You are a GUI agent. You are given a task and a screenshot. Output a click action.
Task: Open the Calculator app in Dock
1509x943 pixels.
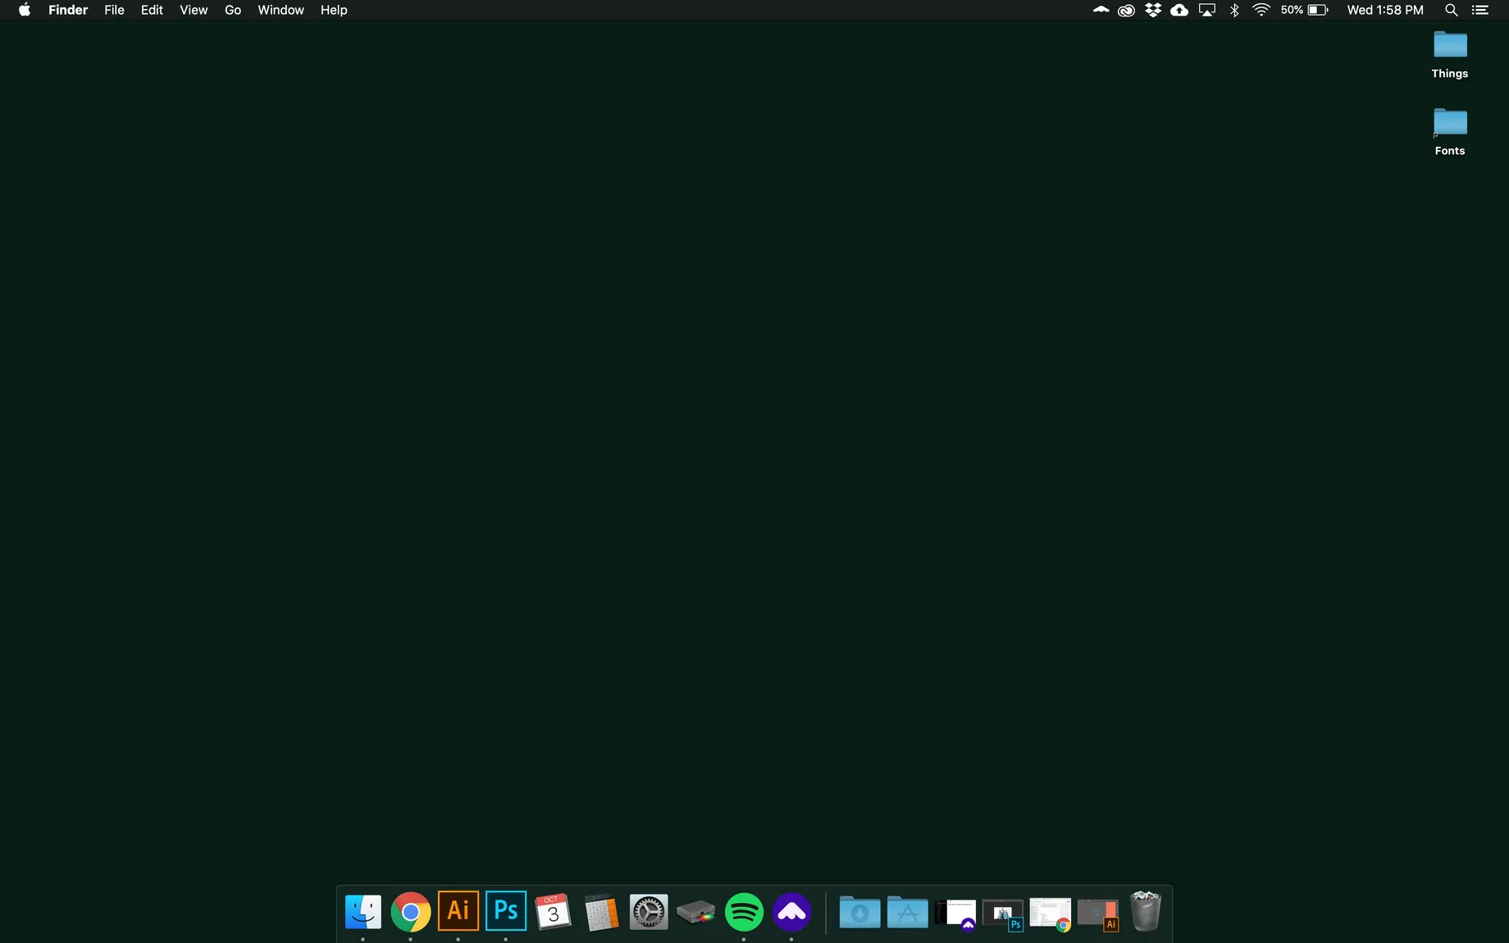(601, 912)
